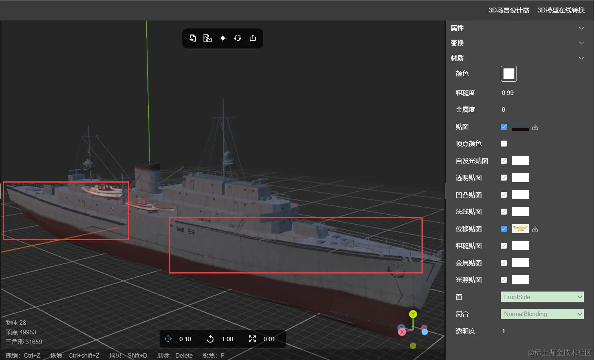Open 3D模型在线转换 in top menu
The image size is (595, 360).
561,10
